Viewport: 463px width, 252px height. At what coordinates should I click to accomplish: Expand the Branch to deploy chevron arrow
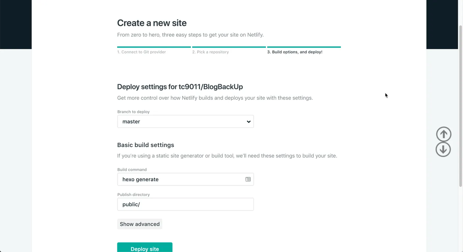pyautogui.click(x=248, y=122)
